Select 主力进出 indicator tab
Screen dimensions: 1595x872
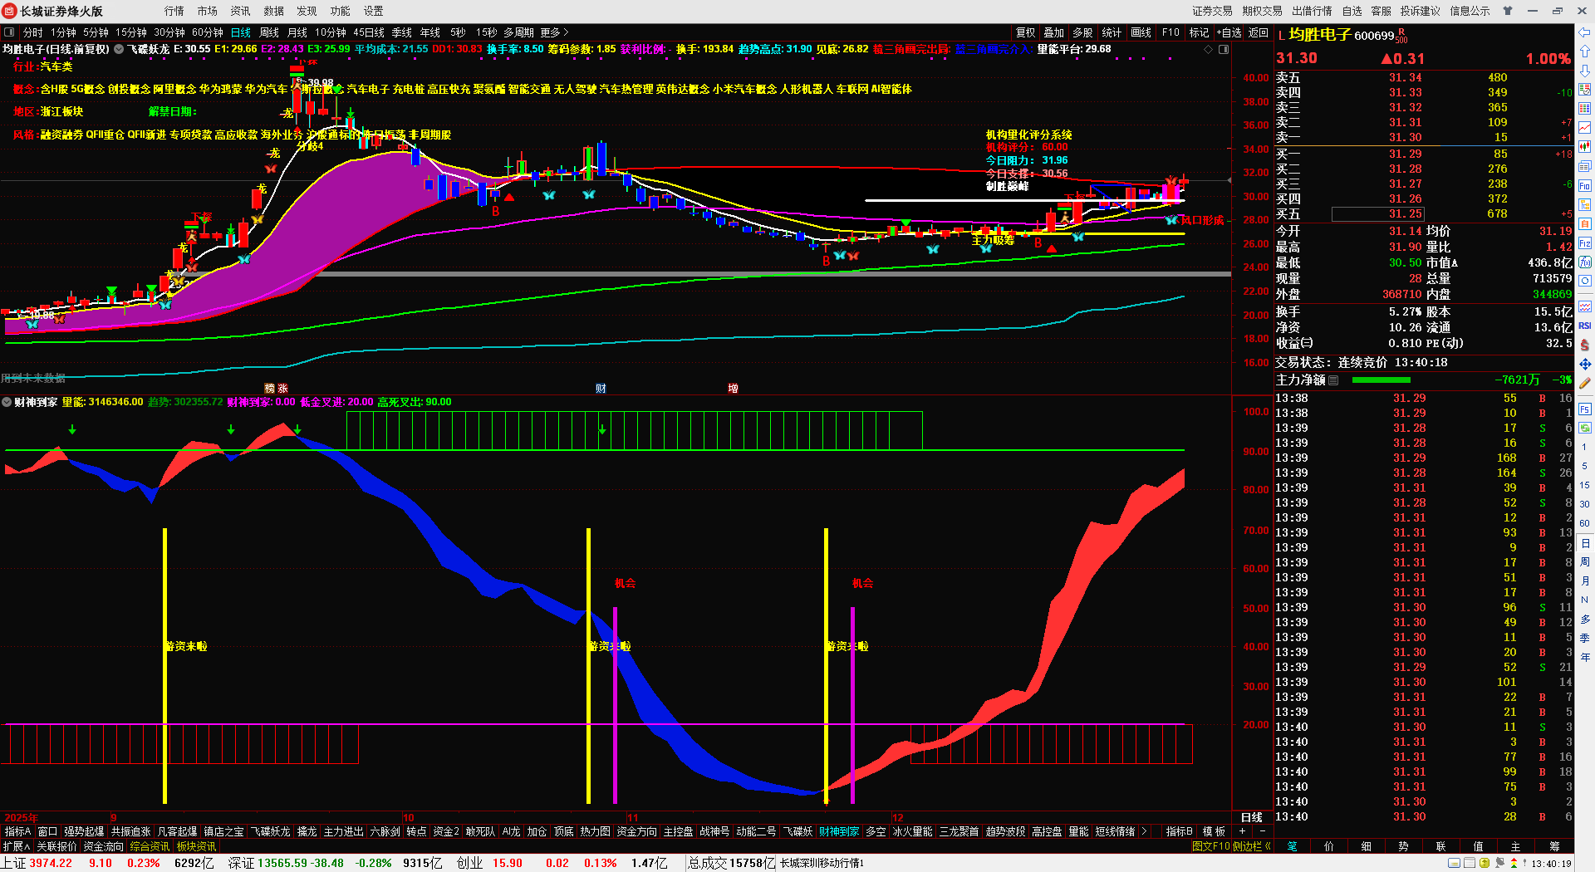343,831
